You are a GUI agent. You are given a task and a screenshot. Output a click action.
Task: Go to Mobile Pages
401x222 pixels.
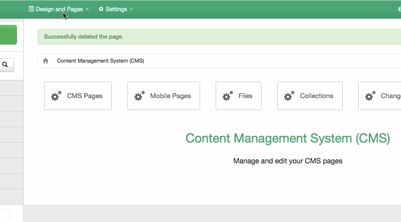[164, 96]
